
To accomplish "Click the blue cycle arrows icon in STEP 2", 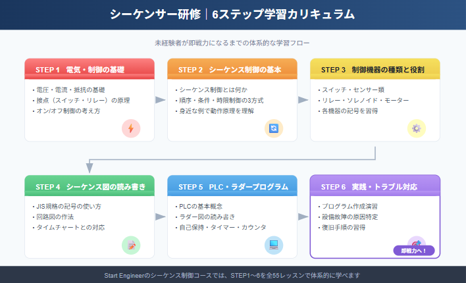I will coord(274,129).
